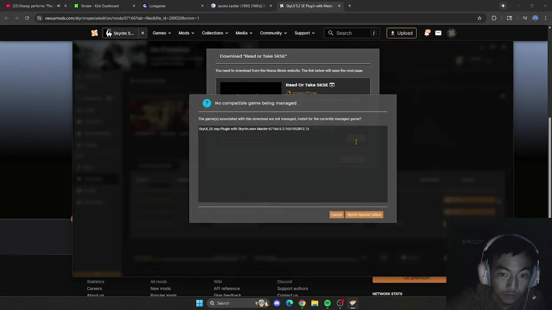Open Read Or Take SKSE mod link
This screenshot has height=310, width=552.
tap(310, 85)
